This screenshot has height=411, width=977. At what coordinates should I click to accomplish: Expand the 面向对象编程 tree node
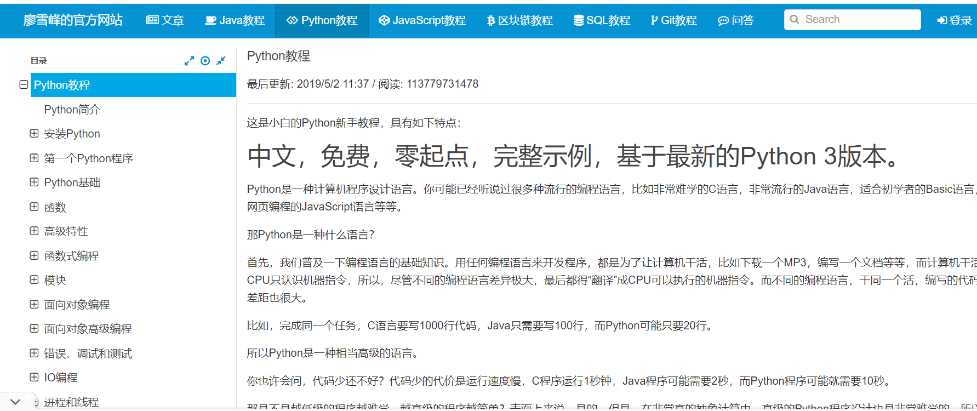coord(34,304)
